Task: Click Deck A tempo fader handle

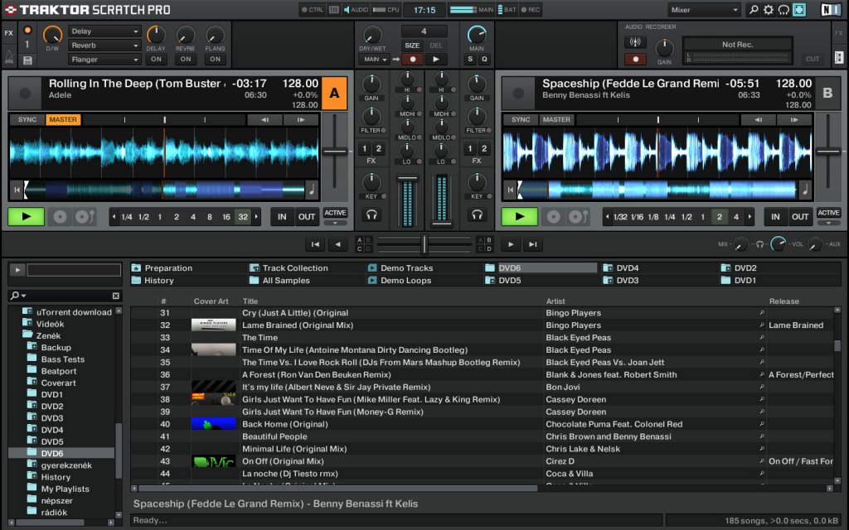Action: tap(335, 152)
